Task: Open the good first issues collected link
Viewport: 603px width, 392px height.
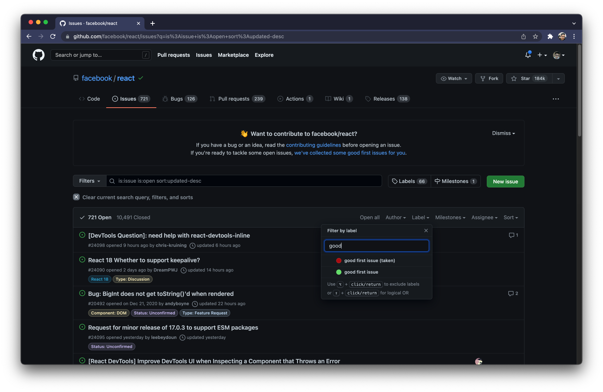Action: pyautogui.click(x=350, y=153)
